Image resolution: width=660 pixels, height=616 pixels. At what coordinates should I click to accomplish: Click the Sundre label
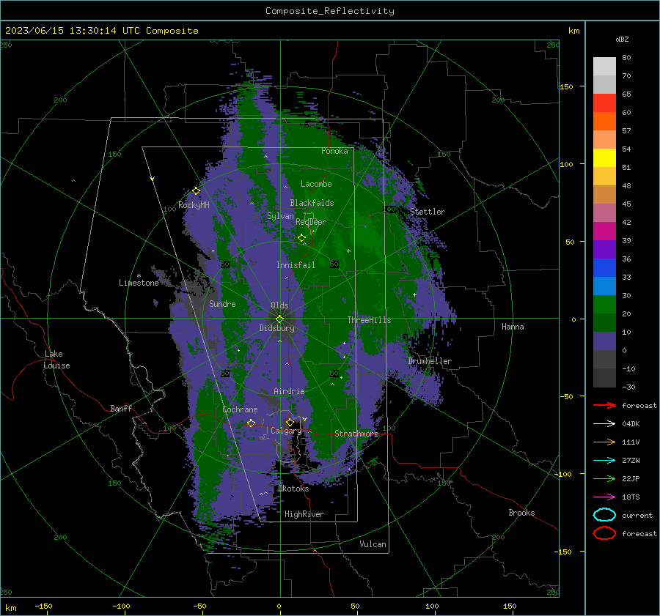pyautogui.click(x=222, y=303)
